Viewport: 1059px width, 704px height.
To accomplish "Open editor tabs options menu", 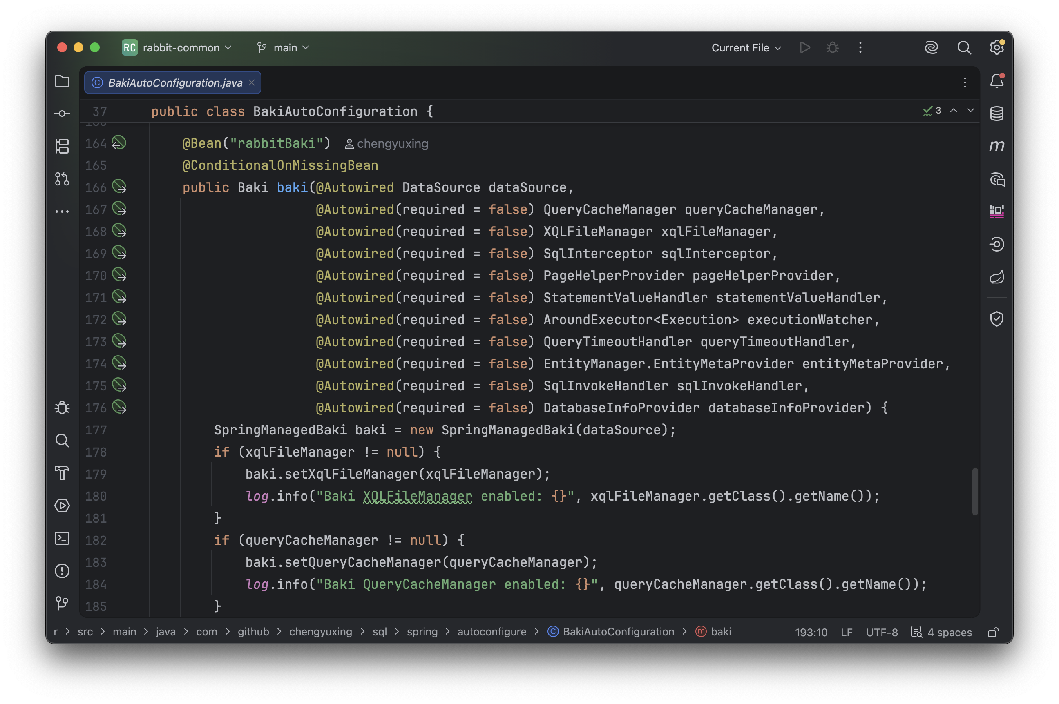I will click(965, 82).
